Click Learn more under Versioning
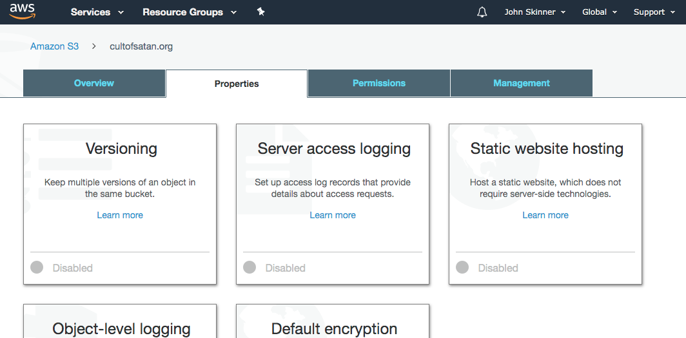Image resolution: width=686 pixels, height=338 pixels. click(120, 215)
